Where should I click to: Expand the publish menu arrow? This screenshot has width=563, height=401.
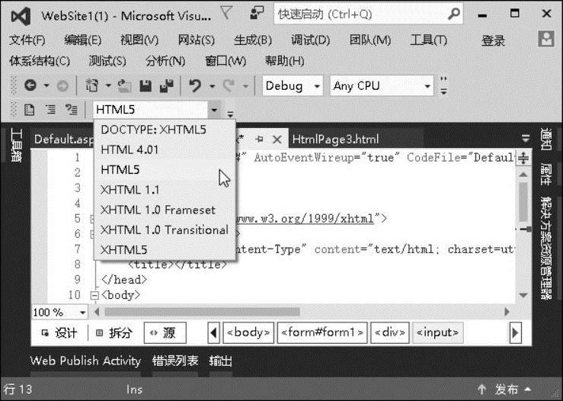click(528, 389)
